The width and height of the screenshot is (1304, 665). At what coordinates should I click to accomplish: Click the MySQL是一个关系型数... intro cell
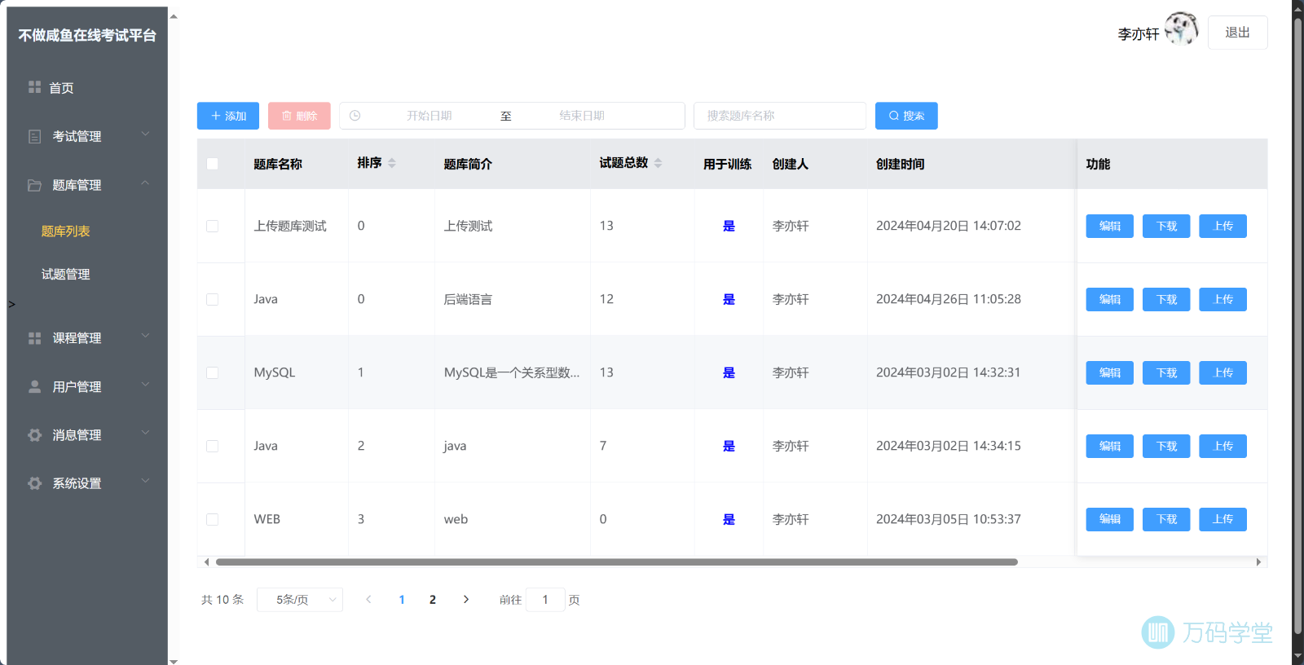click(x=512, y=372)
